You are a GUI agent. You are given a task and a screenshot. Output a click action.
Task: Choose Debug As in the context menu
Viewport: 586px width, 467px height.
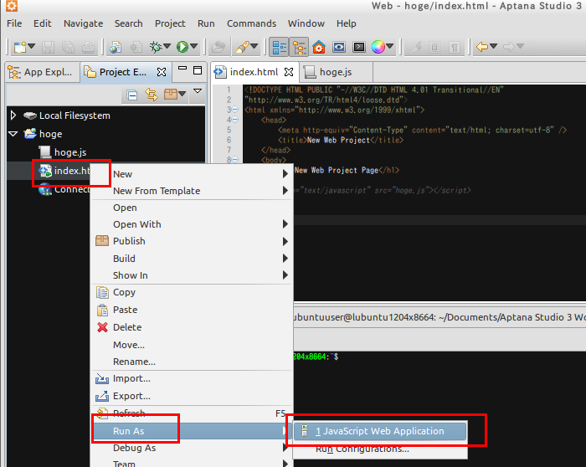pos(192,448)
